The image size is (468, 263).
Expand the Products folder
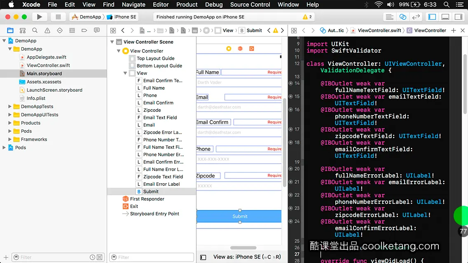(10, 123)
